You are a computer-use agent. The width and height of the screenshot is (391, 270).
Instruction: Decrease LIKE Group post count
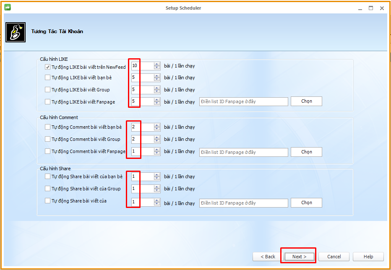click(x=157, y=91)
